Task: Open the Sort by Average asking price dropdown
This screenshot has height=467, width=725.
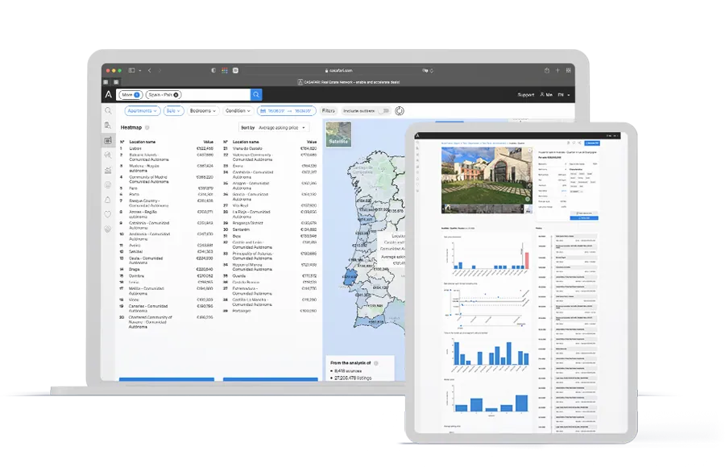Action: coord(274,127)
